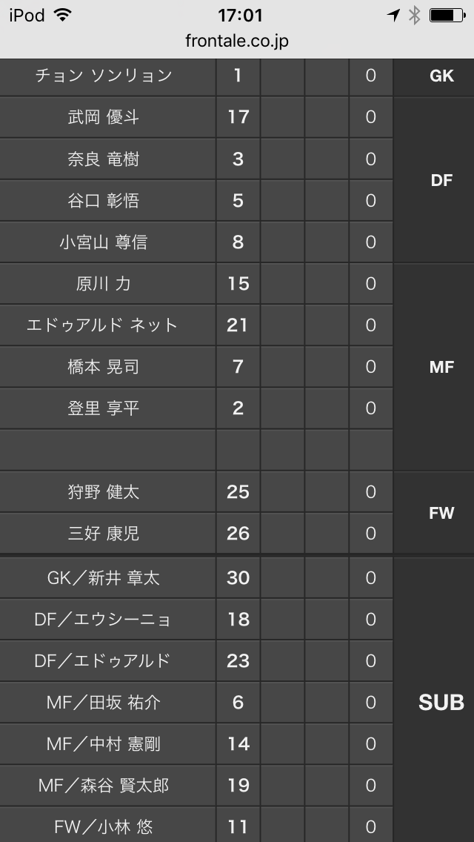The width and height of the screenshot is (474, 842).
Task: Tap the location services arrow icon
Action: coord(393,15)
